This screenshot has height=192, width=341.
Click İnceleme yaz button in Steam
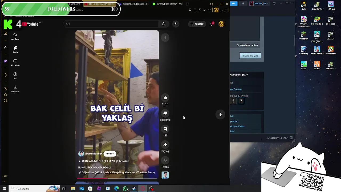pos(250,56)
